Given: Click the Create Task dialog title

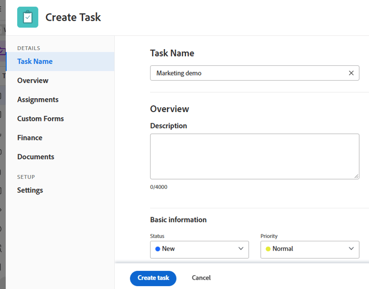Looking at the screenshot, I should 73,17.
